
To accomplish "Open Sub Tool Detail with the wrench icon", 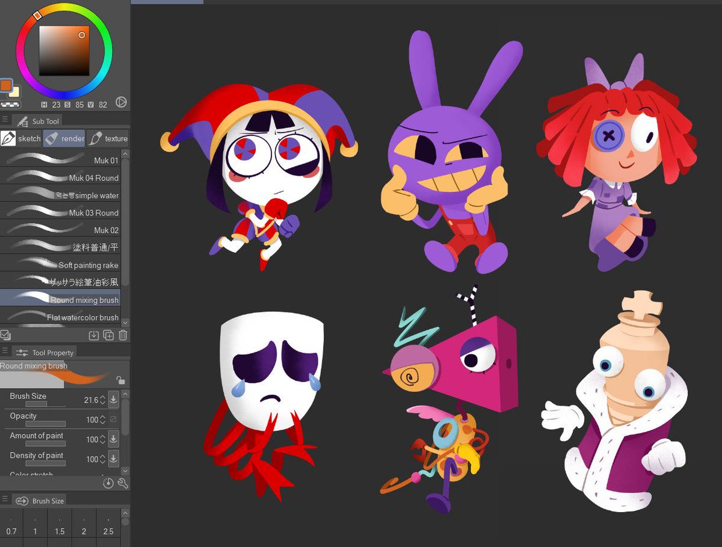I will point(122,483).
